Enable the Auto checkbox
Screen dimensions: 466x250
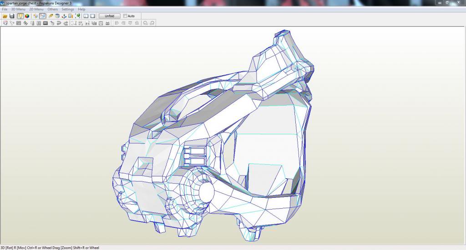(x=125, y=16)
